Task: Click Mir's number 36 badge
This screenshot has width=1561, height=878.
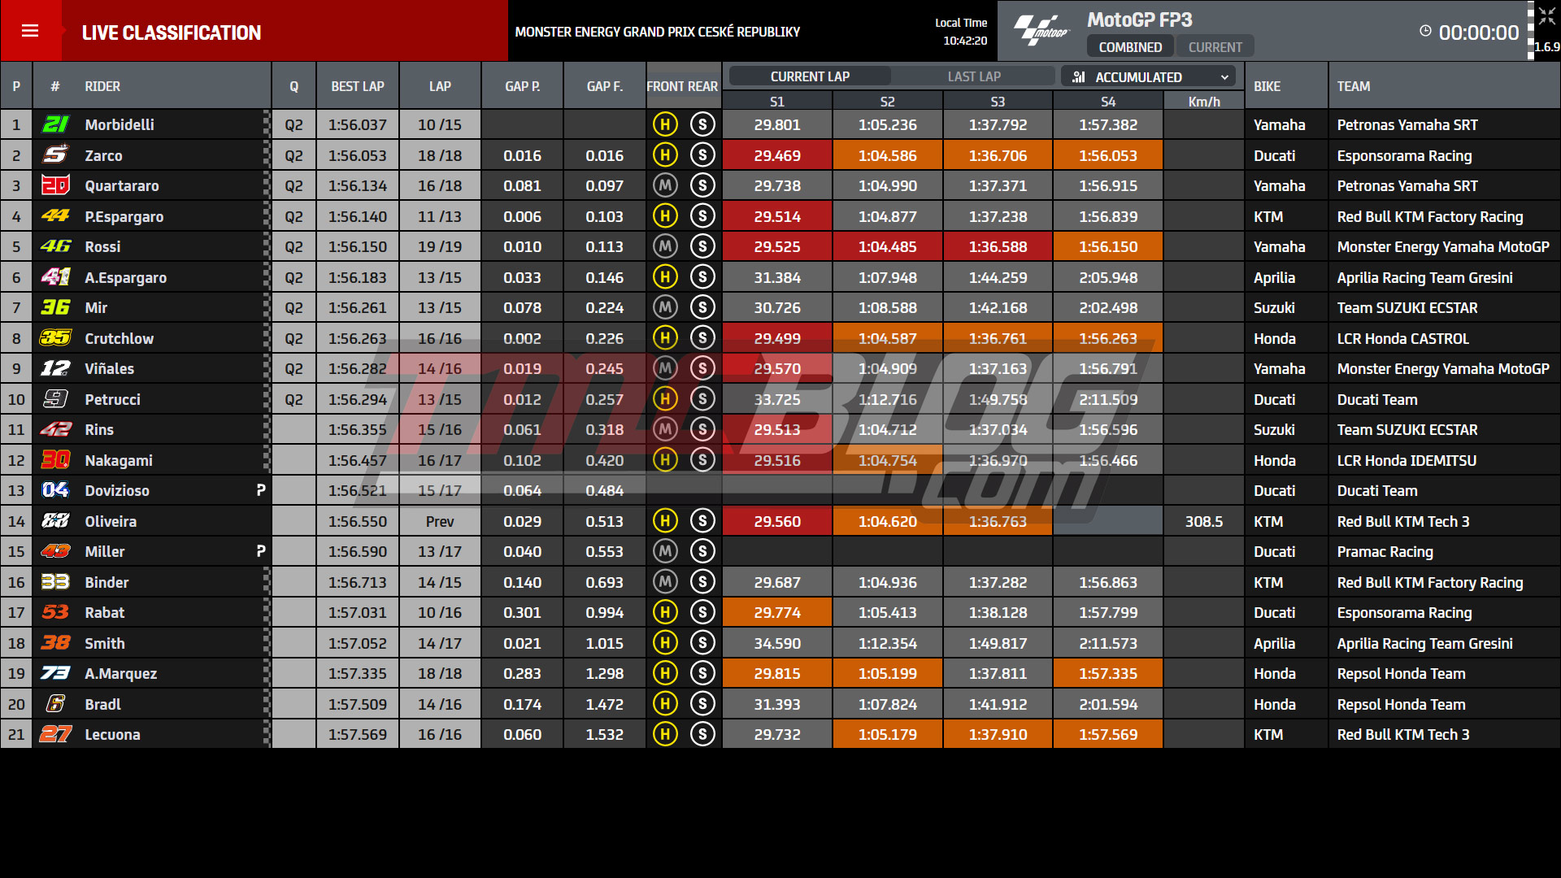Action: click(55, 307)
